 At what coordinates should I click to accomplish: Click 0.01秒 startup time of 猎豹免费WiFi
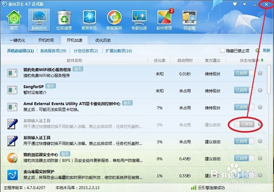[x=185, y=74]
